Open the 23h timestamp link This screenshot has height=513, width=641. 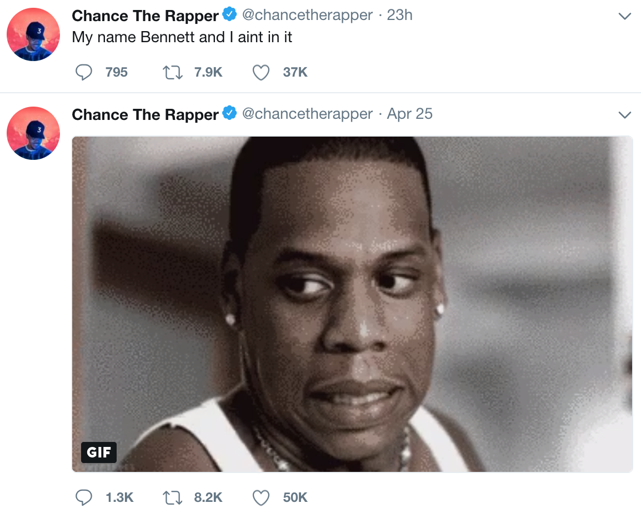point(399,15)
